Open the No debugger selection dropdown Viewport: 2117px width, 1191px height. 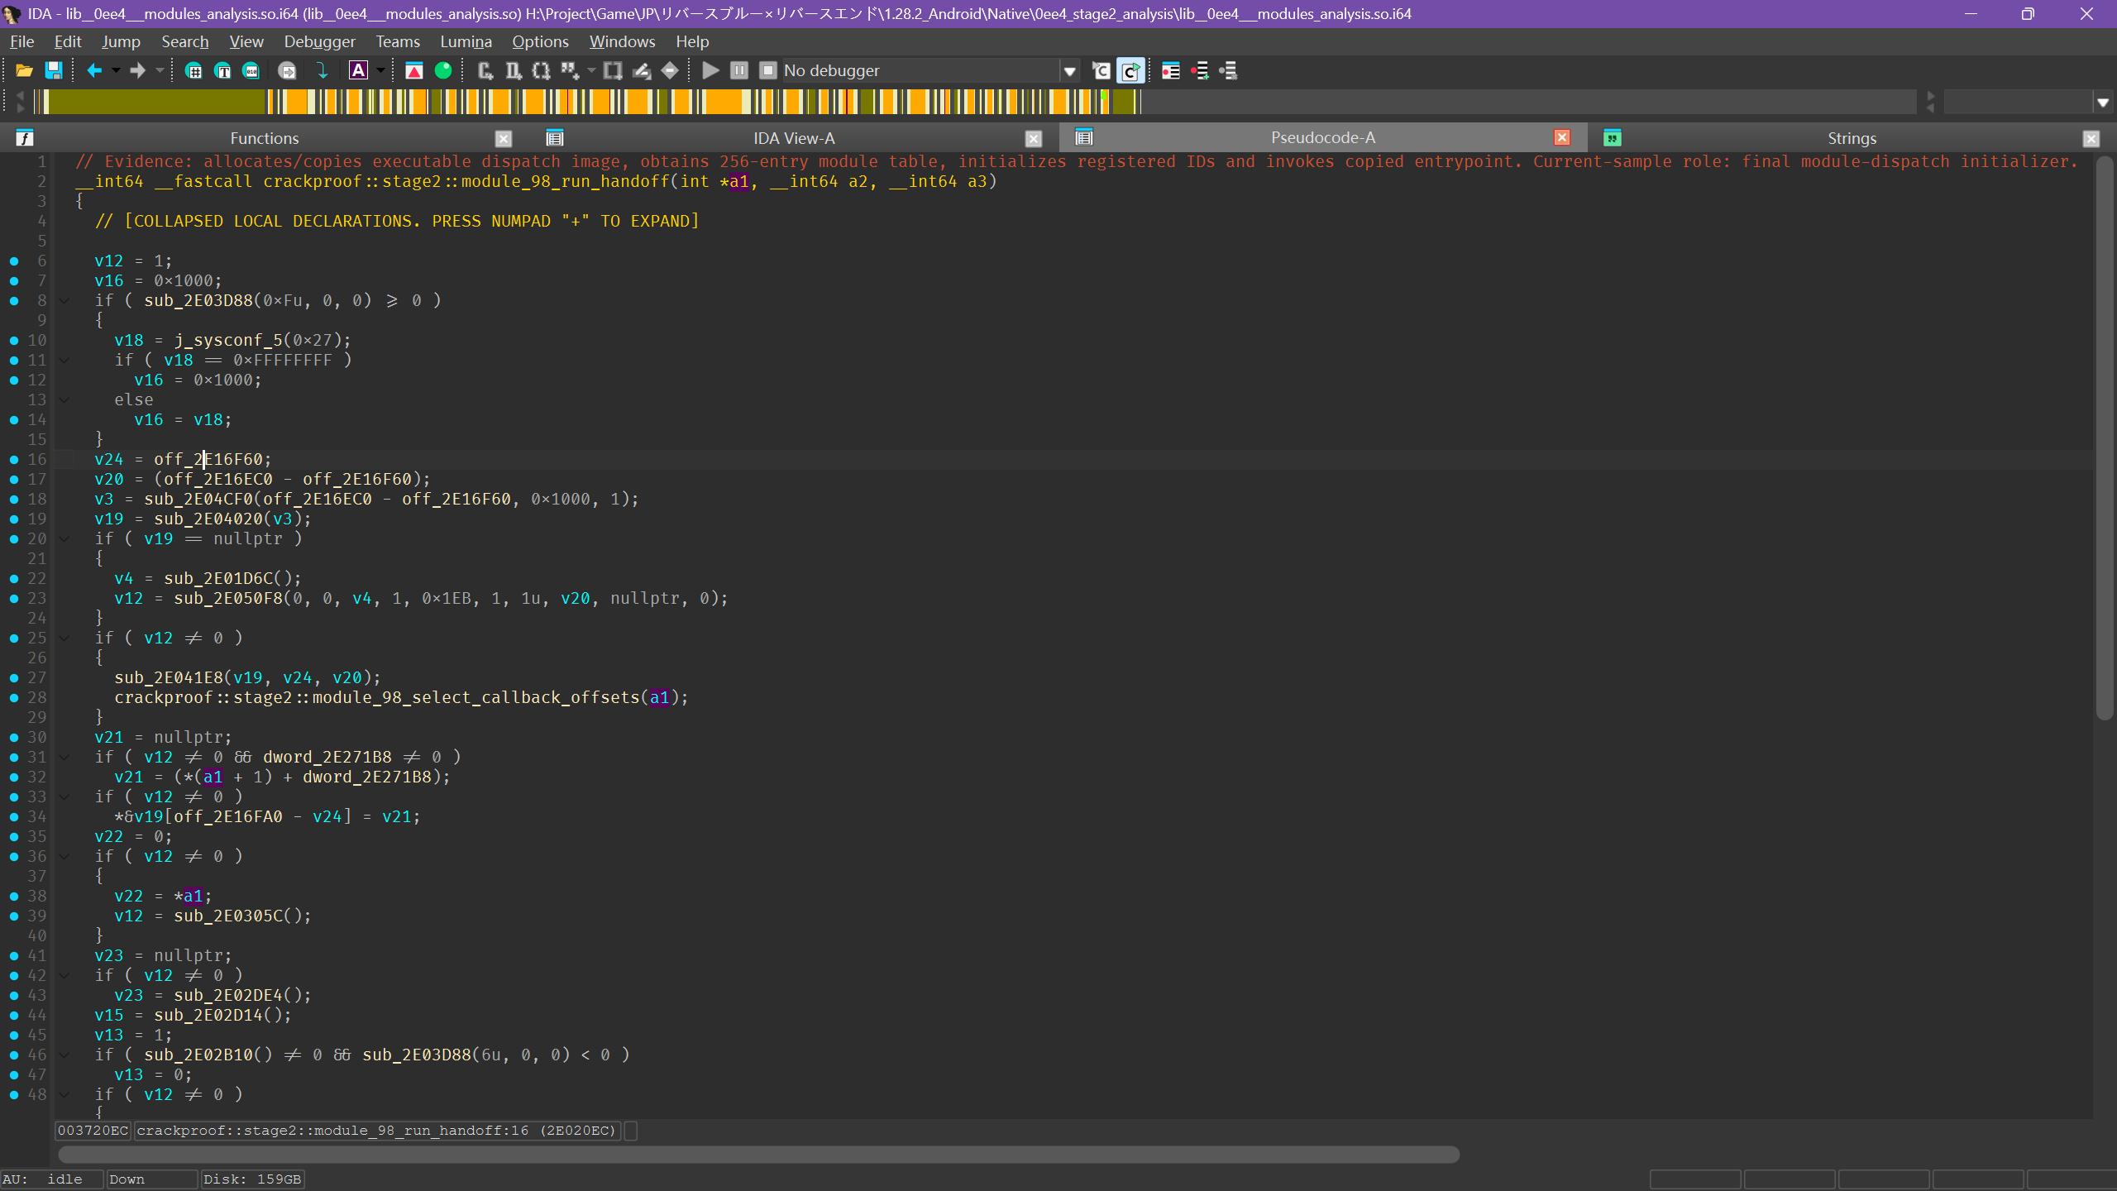click(x=1069, y=71)
